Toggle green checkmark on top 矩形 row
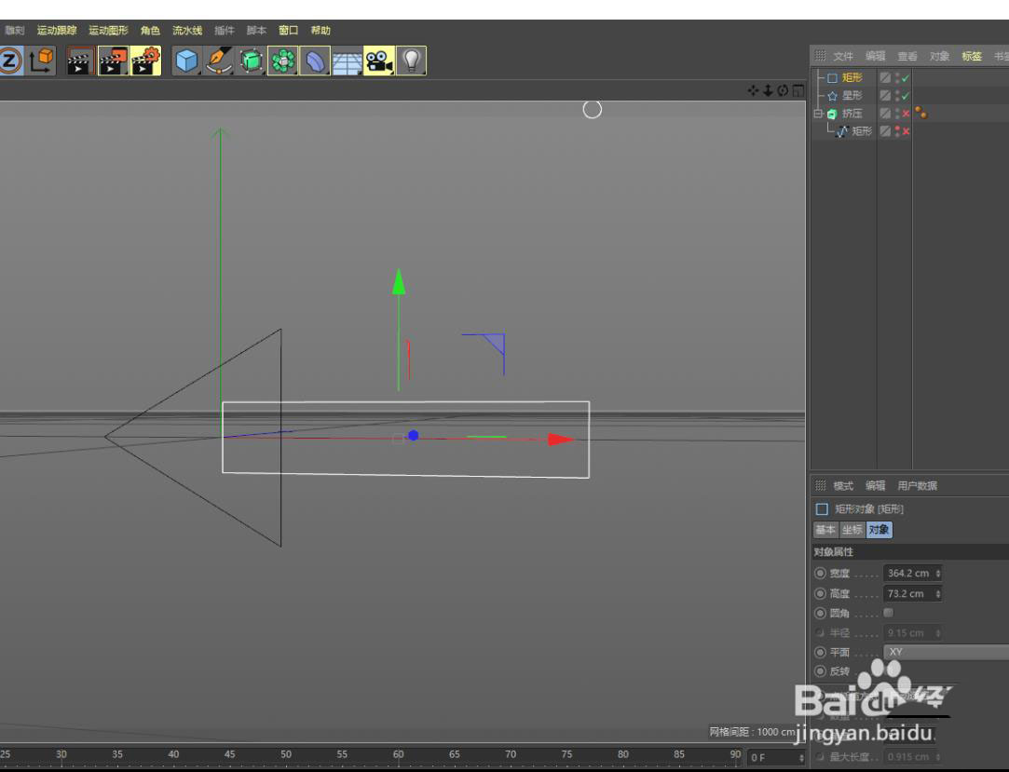Screen dimensions: 1009x772 [x=906, y=78]
